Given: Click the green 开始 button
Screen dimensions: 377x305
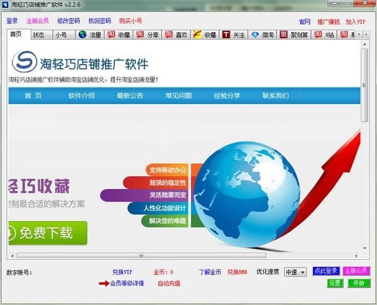Looking at the screenshot, I should (359, 283).
